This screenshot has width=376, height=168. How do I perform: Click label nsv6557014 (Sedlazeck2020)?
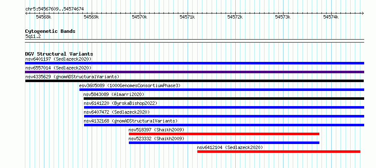(58, 68)
